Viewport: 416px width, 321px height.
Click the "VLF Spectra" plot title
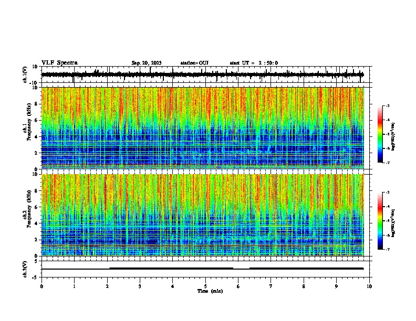59,62
